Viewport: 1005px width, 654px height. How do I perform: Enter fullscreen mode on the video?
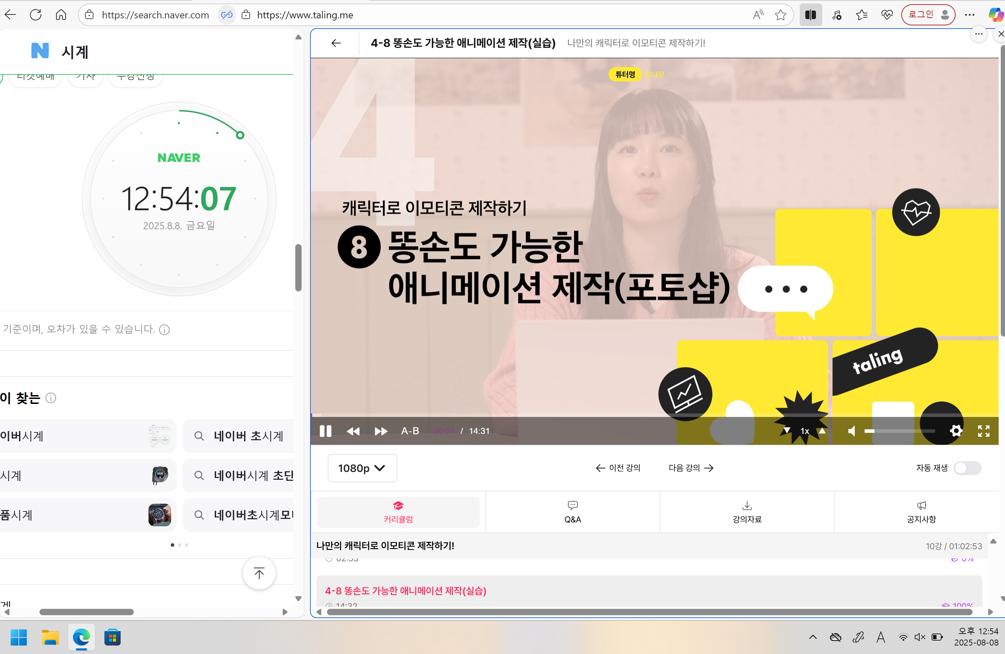pos(983,431)
